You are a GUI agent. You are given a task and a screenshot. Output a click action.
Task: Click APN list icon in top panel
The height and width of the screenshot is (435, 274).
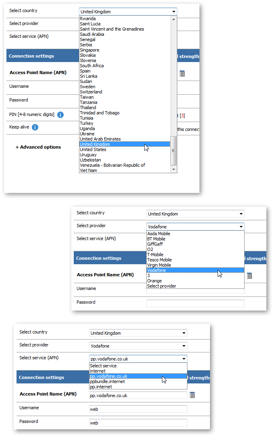click(x=182, y=74)
